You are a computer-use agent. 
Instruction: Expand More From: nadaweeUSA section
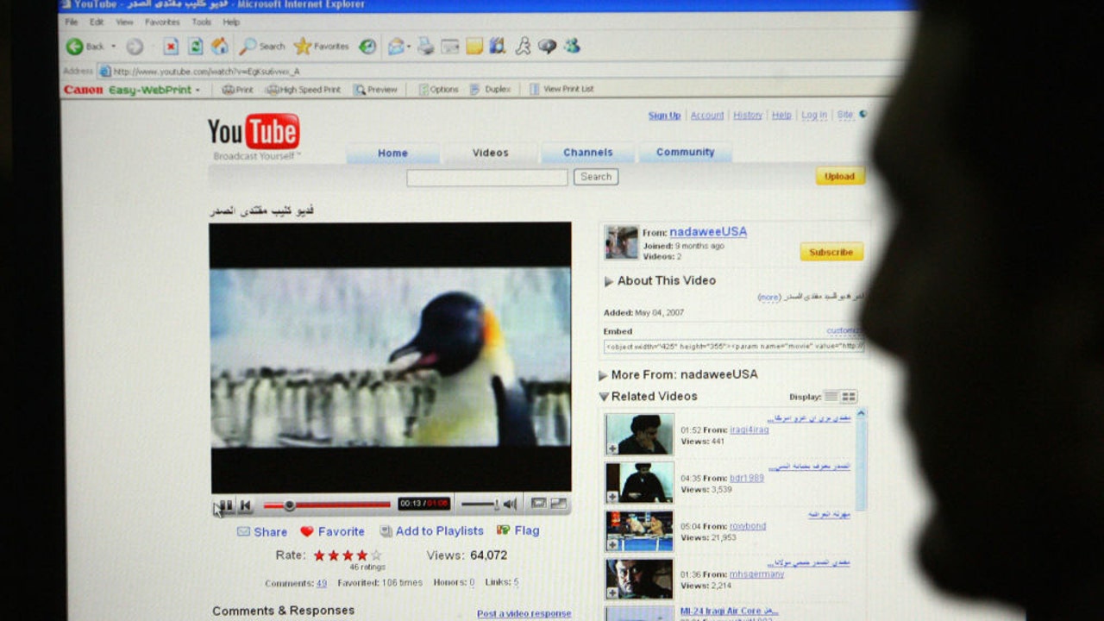tap(603, 375)
